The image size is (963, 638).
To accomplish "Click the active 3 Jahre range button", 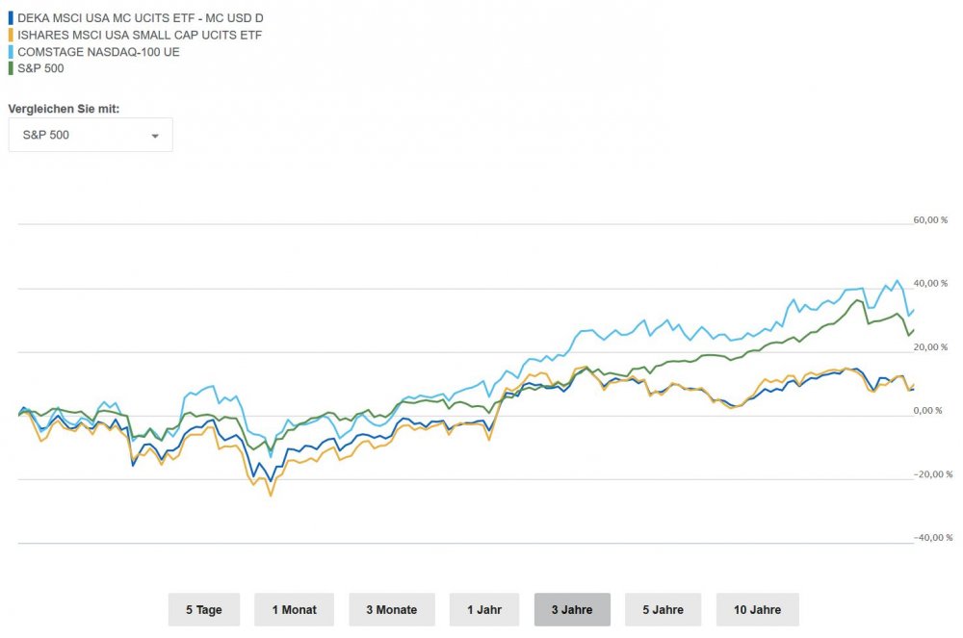I will pyautogui.click(x=572, y=610).
